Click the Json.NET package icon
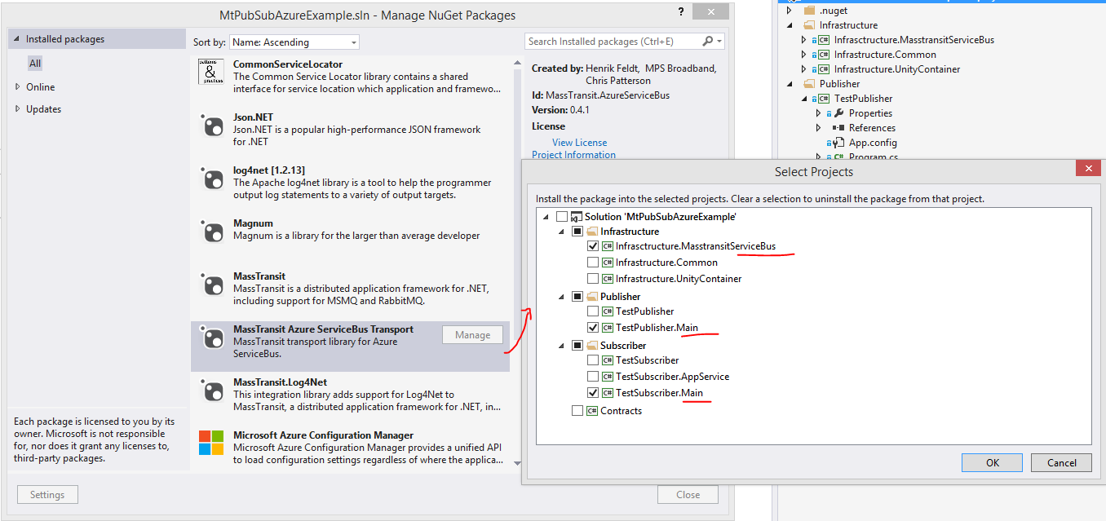1106x521 pixels. [211, 126]
